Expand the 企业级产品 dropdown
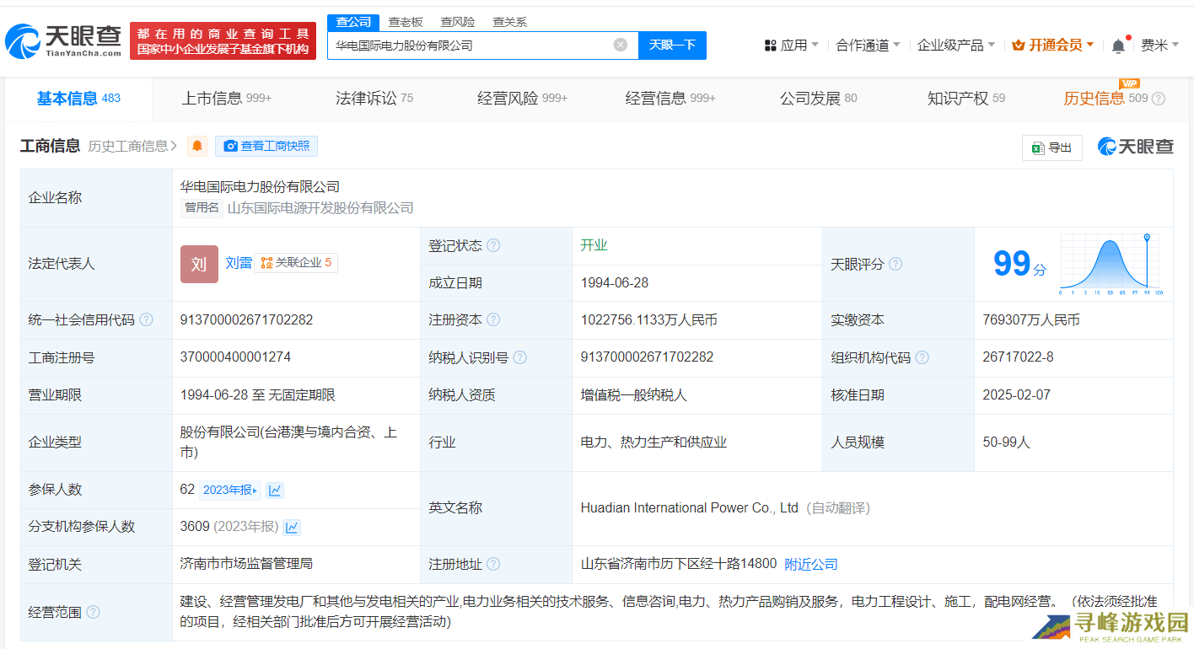This screenshot has width=1194, height=649. 956,45
